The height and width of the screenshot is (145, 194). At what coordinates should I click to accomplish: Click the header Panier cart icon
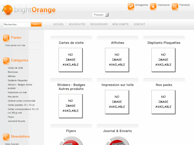pos(175,6)
